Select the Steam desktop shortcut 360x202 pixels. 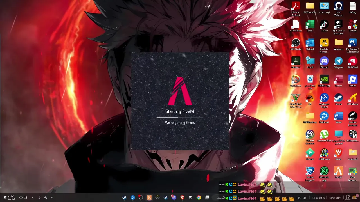click(339, 99)
